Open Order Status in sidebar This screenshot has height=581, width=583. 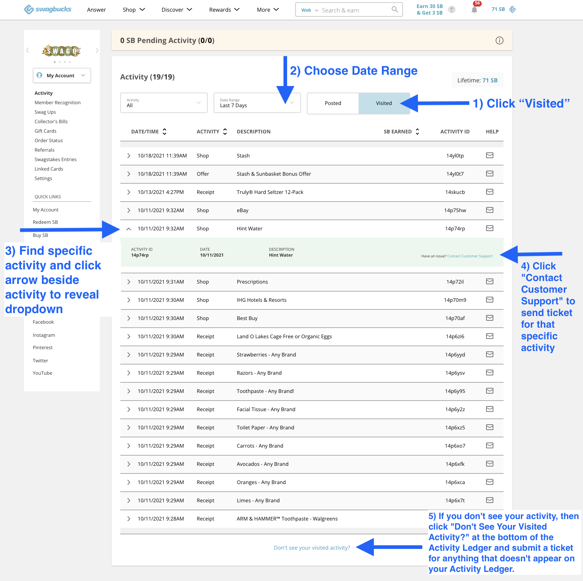[x=48, y=140]
